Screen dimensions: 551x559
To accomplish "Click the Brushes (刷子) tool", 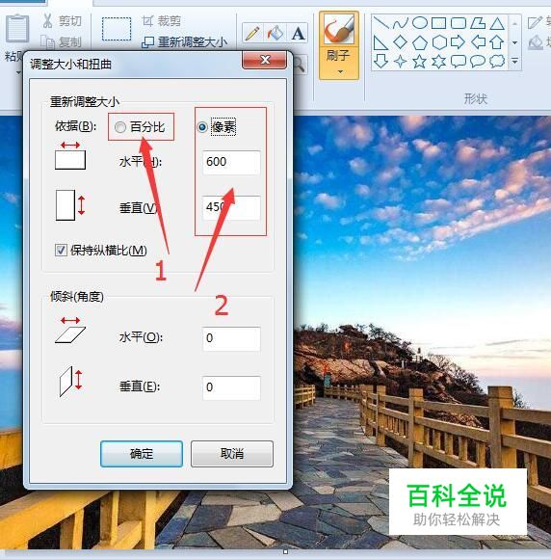I will click(338, 40).
